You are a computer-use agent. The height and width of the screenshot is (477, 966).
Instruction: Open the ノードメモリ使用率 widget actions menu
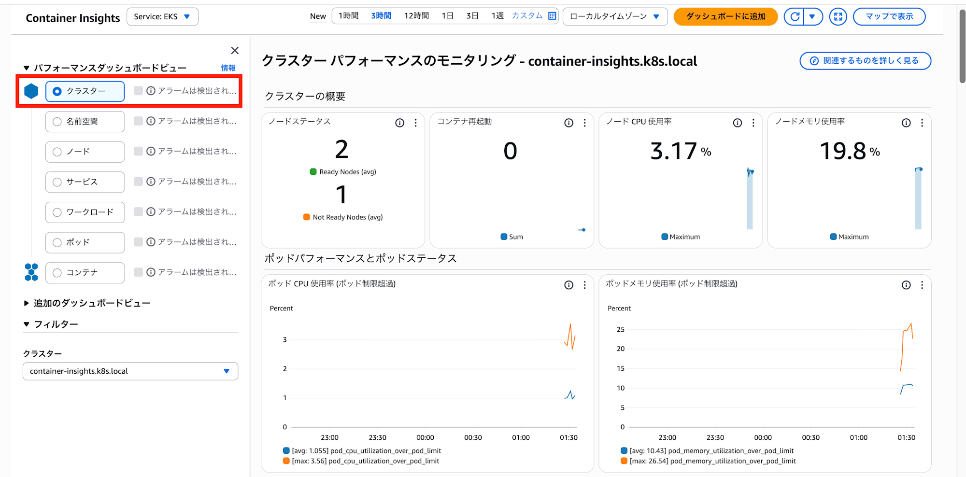[x=922, y=123]
